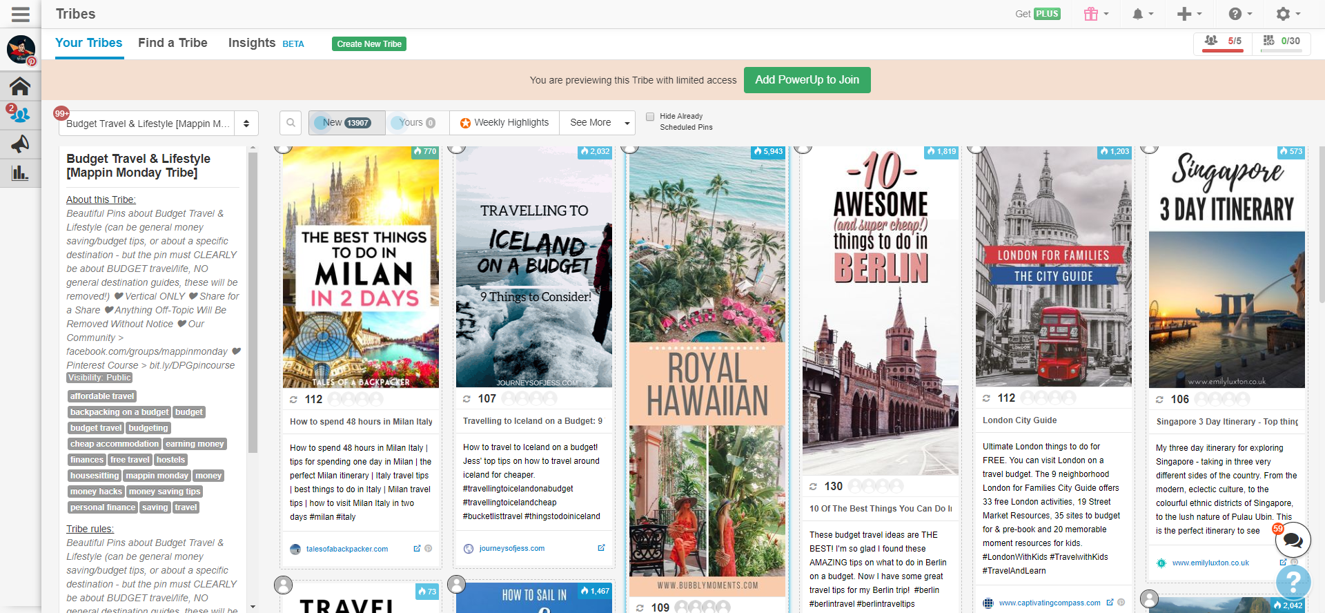Expand the See More dropdown
Screen dimensions: 1325x613
(x=597, y=122)
